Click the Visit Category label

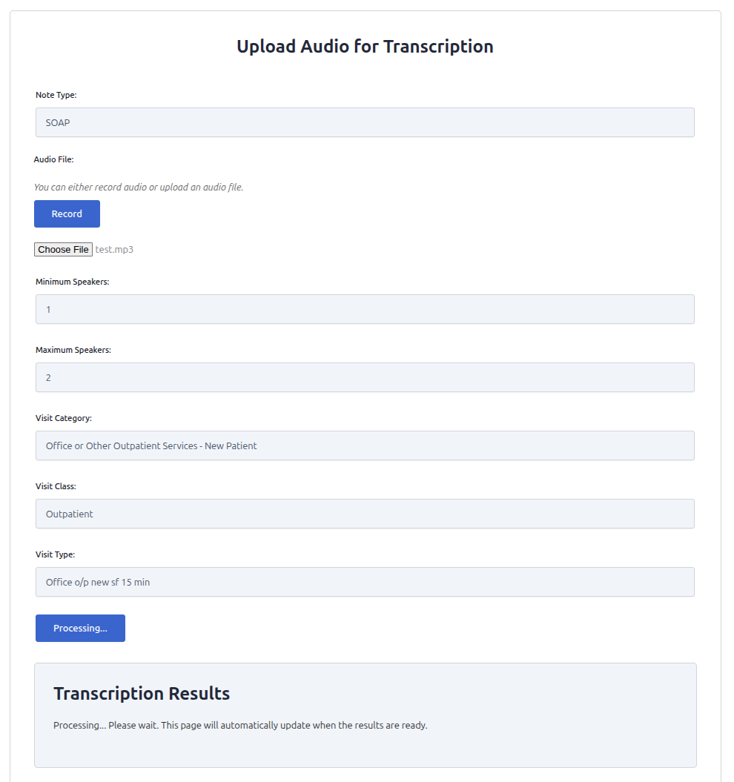click(x=63, y=418)
